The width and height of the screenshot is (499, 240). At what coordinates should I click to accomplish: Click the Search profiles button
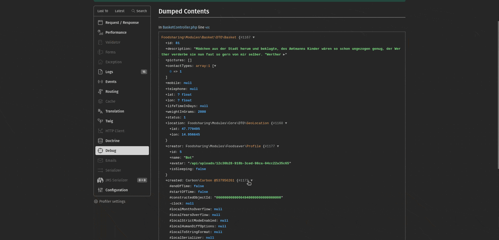139,11
